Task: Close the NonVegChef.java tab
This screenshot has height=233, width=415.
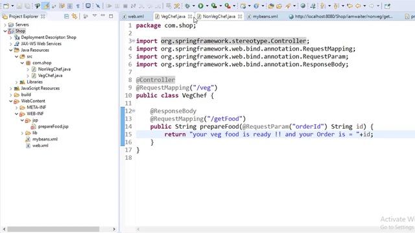Action: coord(240,16)
